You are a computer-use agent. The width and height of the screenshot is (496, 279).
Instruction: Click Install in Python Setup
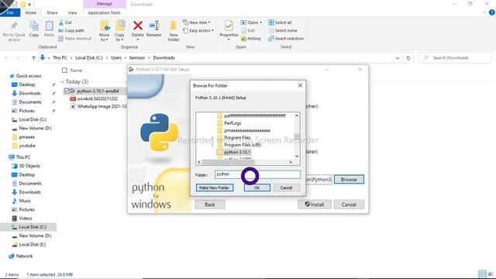[315, 205]
